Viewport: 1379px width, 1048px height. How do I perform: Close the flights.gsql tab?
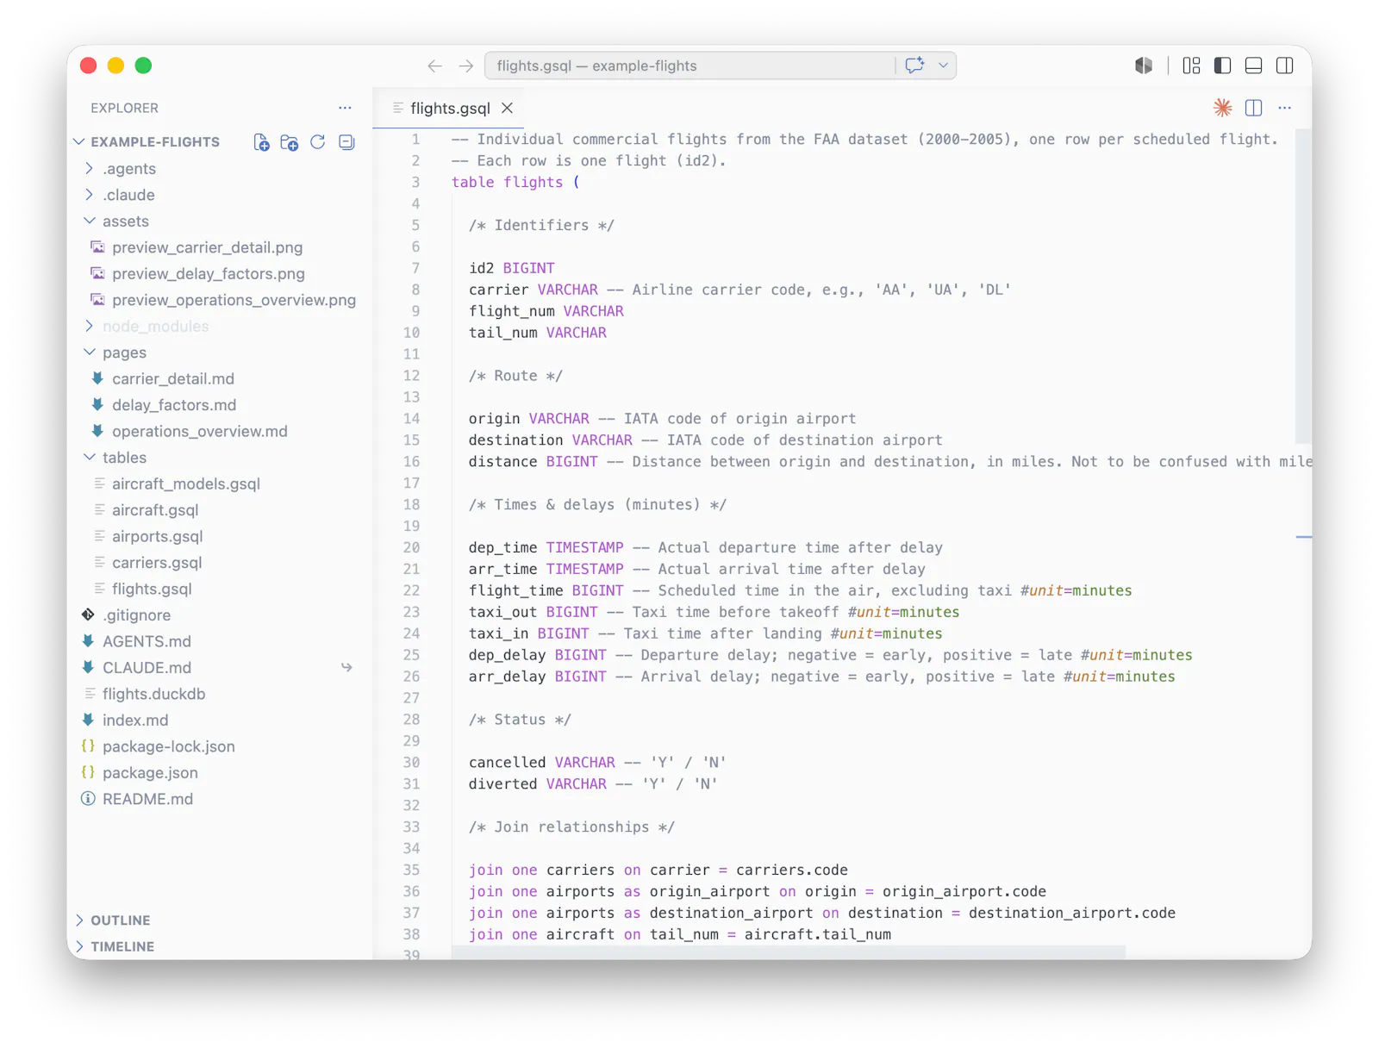coord(508,108)
